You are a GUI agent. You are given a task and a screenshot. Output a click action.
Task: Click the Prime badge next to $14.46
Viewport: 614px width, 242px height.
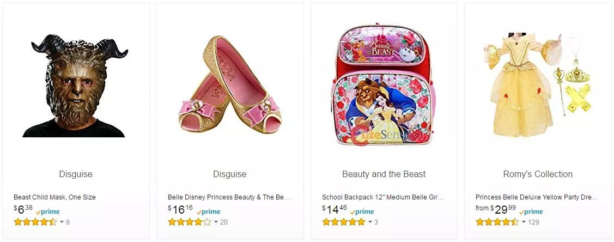(362, 211)
